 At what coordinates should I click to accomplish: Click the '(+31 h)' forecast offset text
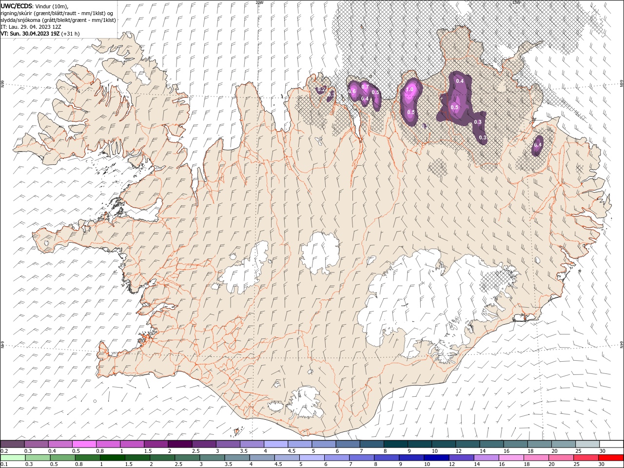click(71, 34)
